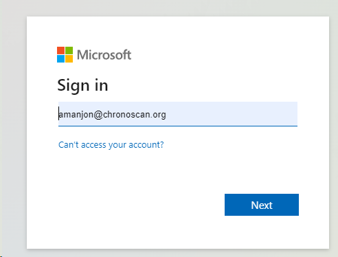Focus the email address input field

click(178, 114)
